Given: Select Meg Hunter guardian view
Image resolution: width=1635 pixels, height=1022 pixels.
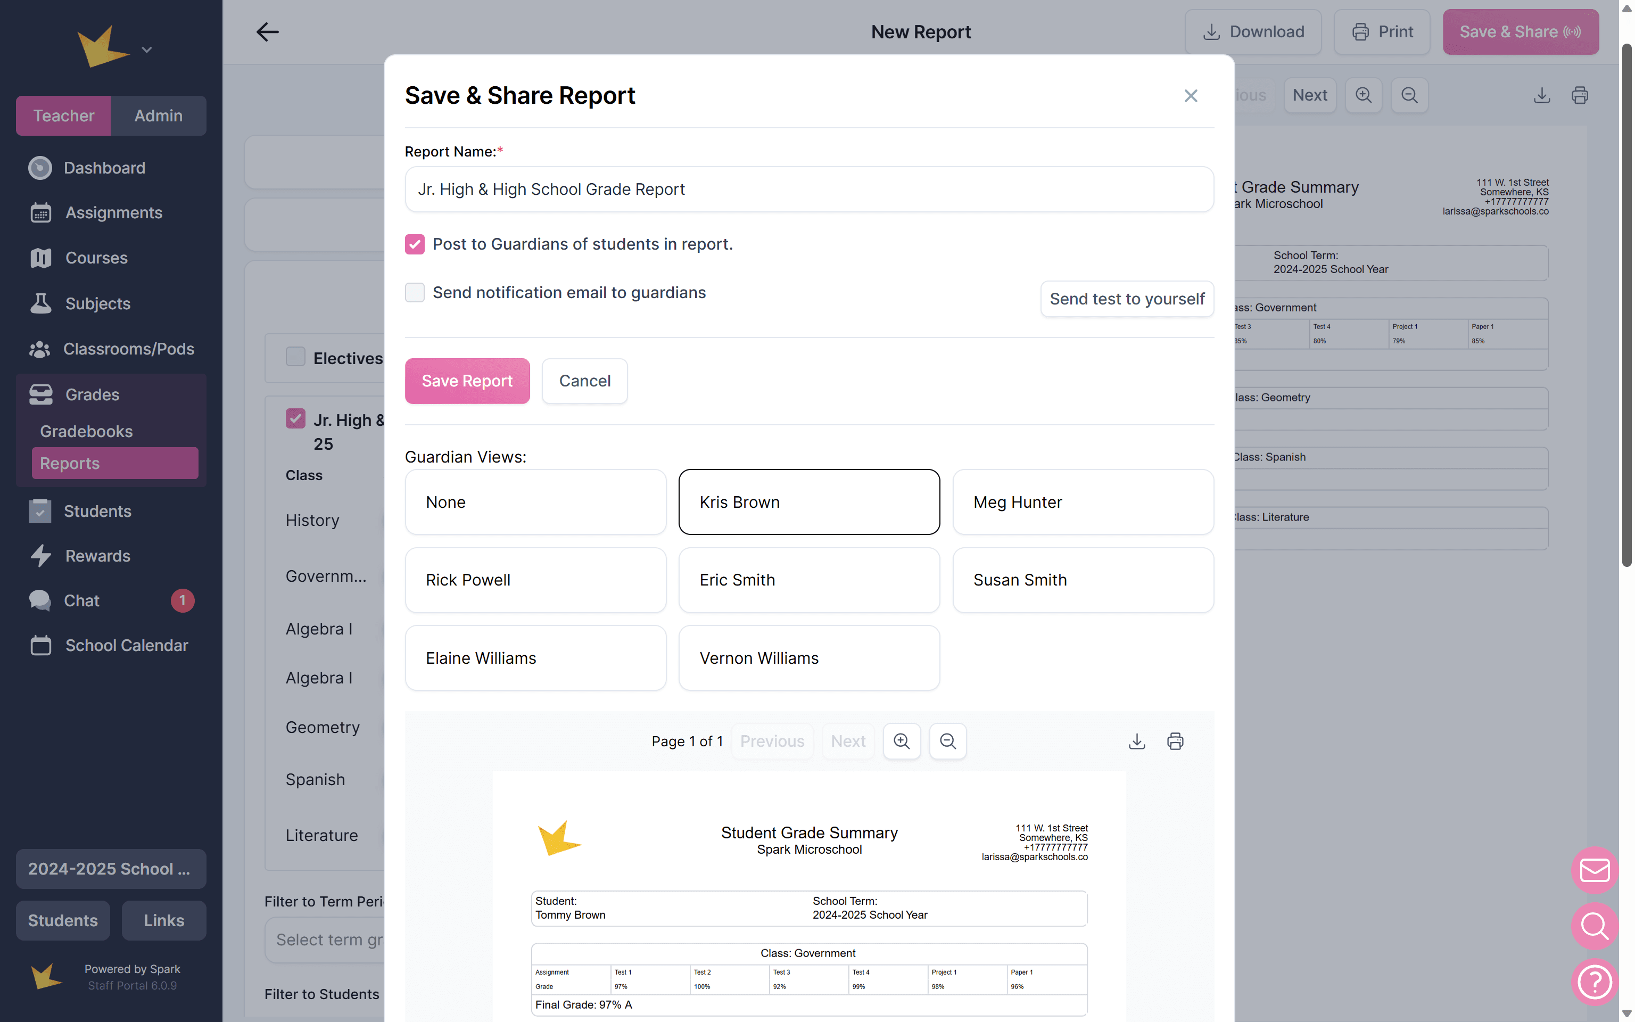Looking at the screenshot, I should pos(1083,501).
